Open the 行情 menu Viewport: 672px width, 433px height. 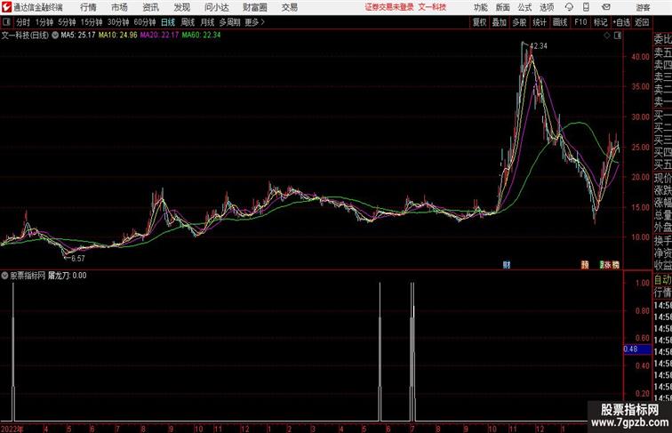tap(88, 7)
